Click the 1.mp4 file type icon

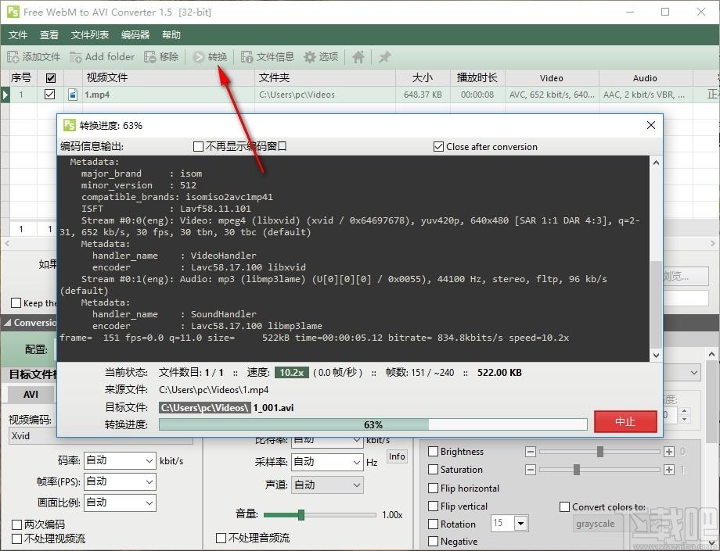pos(73,95)
